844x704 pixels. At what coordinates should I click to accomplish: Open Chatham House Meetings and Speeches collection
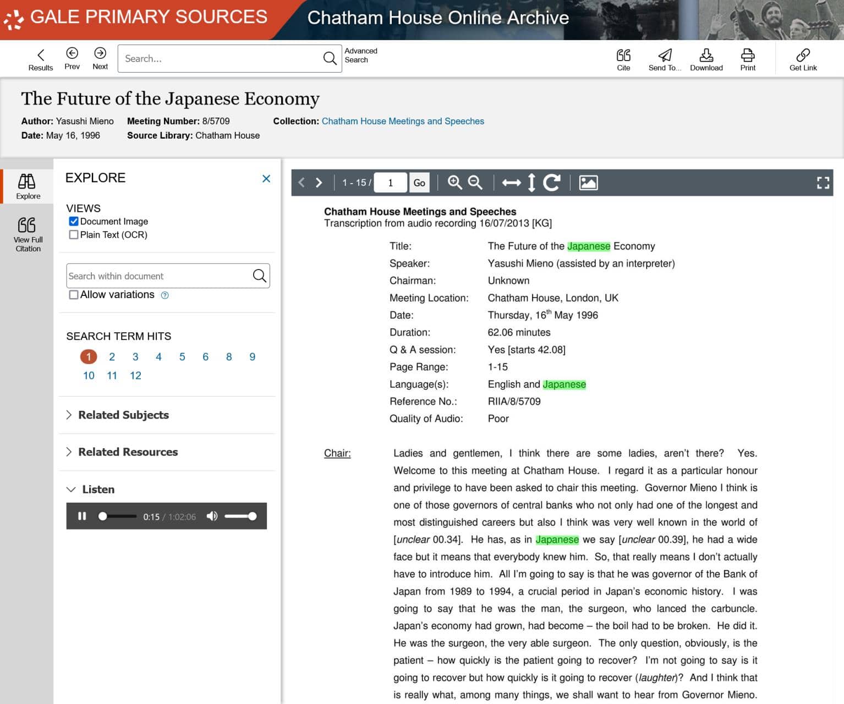pyautogui.click(x=403, y=121)
